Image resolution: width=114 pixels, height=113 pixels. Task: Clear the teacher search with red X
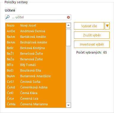(68, 17)
